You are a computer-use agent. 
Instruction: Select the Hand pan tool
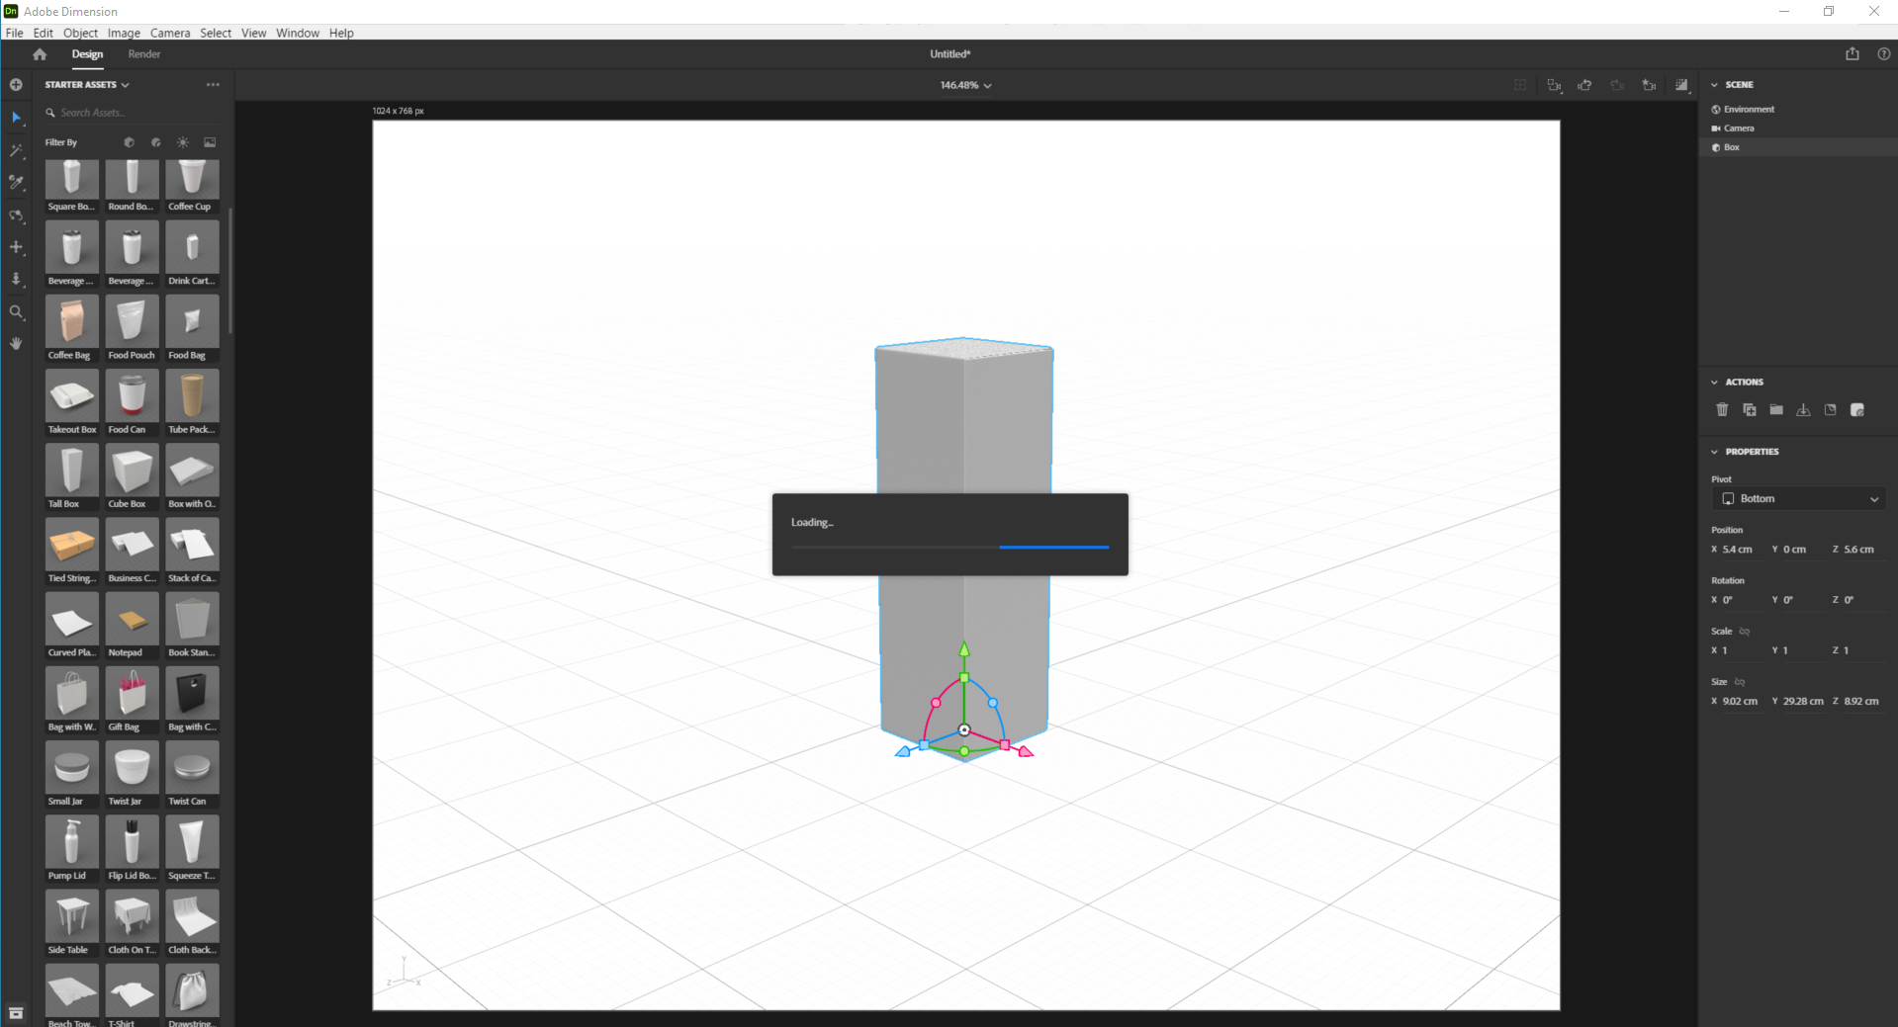[x=16, y=344]
